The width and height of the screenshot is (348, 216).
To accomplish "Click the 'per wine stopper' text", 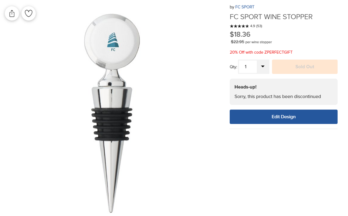I will point(259,42).
